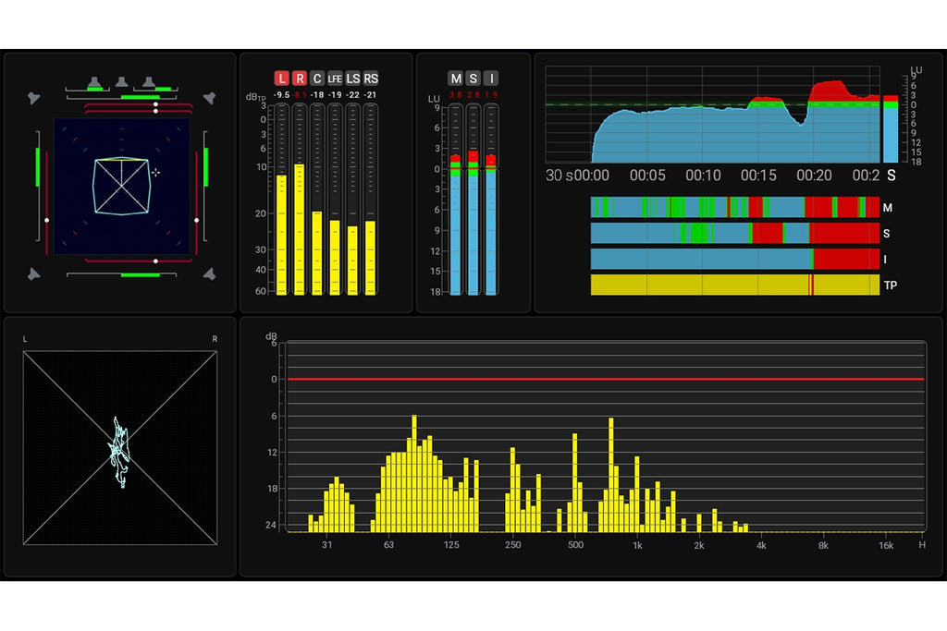
Task: Click the C channel yellow level meter
Action: coord(317,253)
